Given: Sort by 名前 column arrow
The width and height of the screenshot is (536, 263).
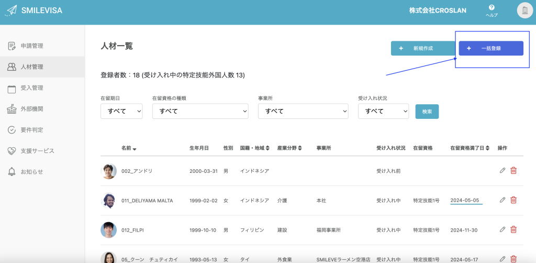Looking at the screenshot, I should coord(135,149).
